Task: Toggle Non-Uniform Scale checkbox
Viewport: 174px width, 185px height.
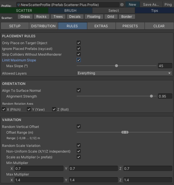Action: click(79, 151)
